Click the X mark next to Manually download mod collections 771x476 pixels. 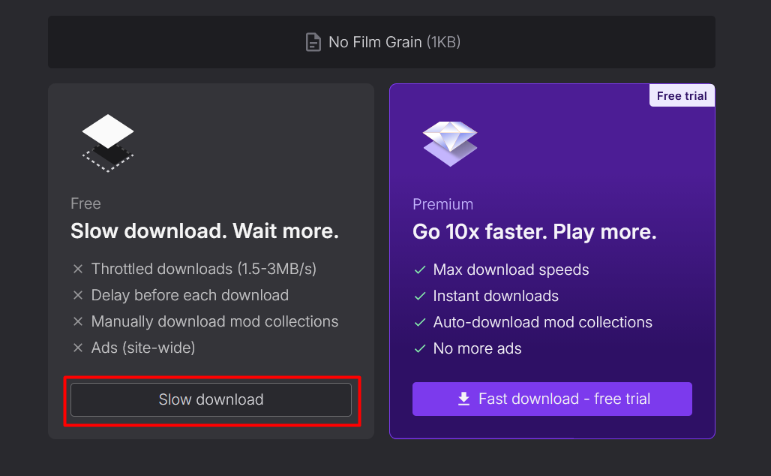point(78,321)
